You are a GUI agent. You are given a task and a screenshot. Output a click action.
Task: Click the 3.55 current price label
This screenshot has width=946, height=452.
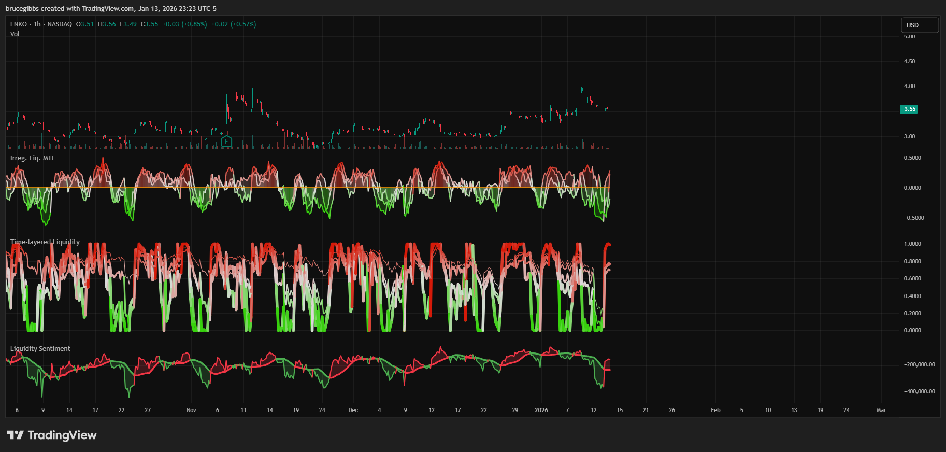coord(909,109)
